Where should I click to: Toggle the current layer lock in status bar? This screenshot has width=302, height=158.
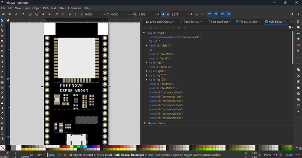click(x=65, y=155)
